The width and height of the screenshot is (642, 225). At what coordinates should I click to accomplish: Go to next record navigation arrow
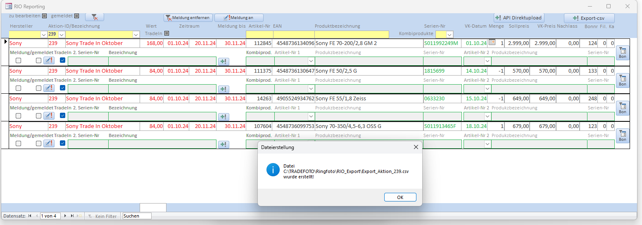click(65, 216)
